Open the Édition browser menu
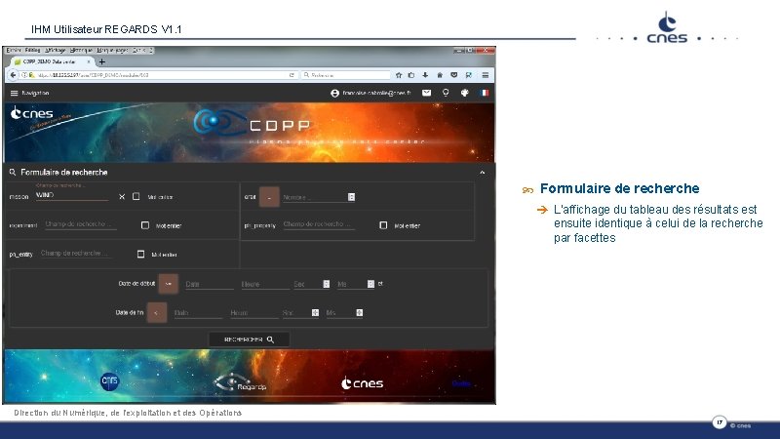Screen dimensions: 780x439 pos(32,51)
